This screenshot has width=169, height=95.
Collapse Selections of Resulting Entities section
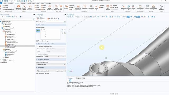[37, 44]
